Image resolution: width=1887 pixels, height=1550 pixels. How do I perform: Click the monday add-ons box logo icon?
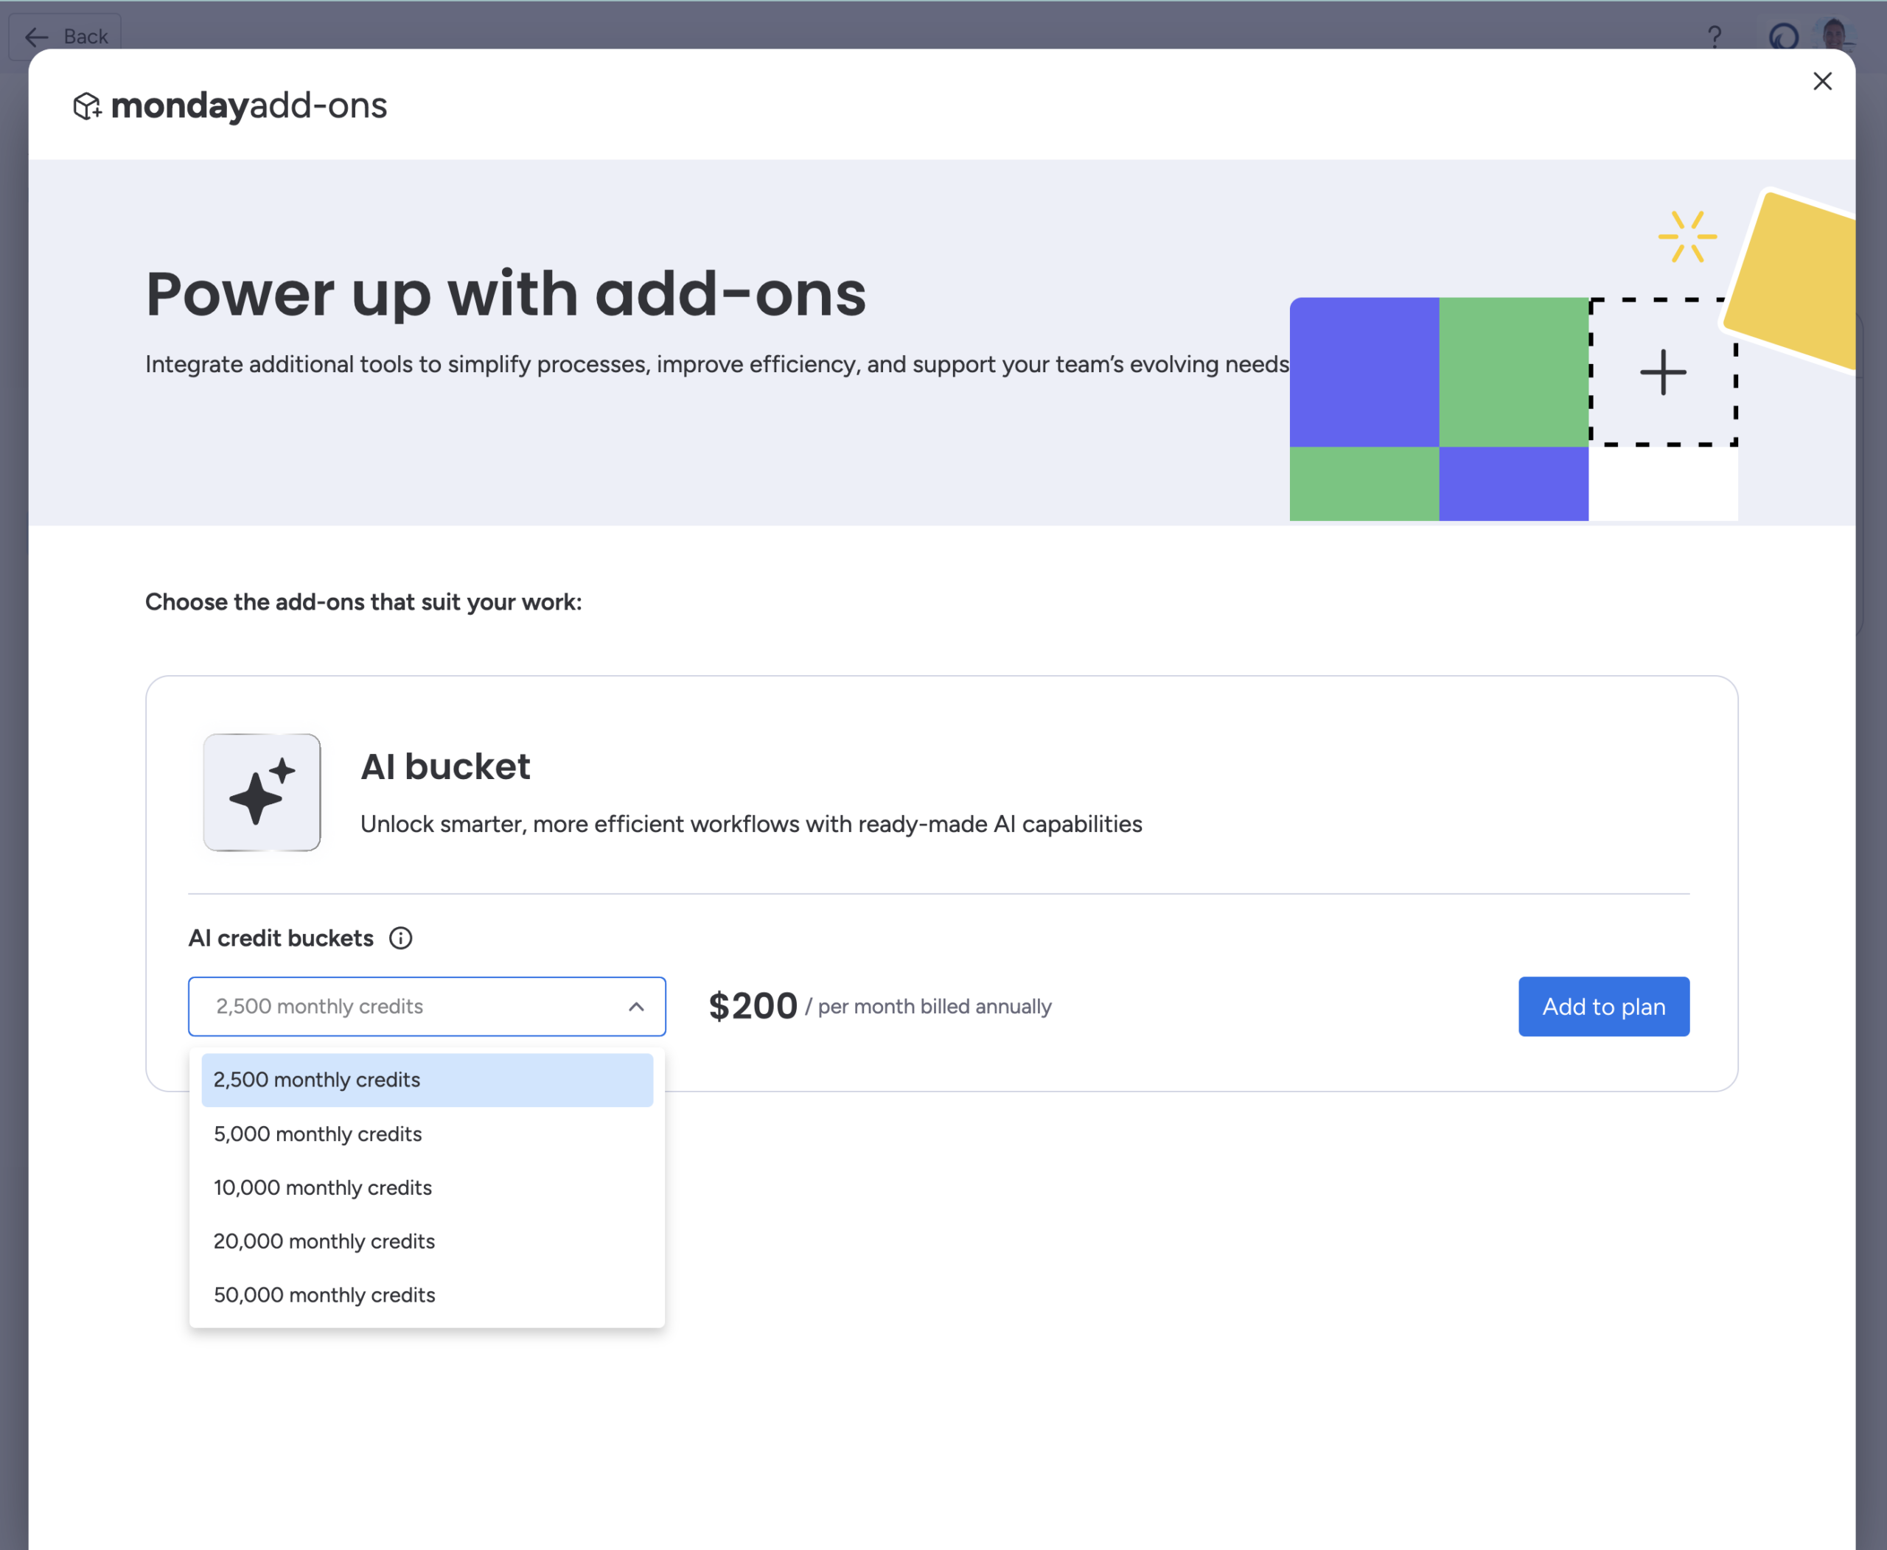[x=87, y=106]
